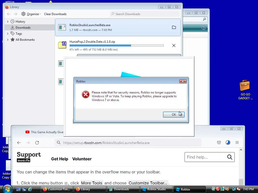Cancel the HuniePop zip download
258x193 pixels.
(x=174, y=45)
